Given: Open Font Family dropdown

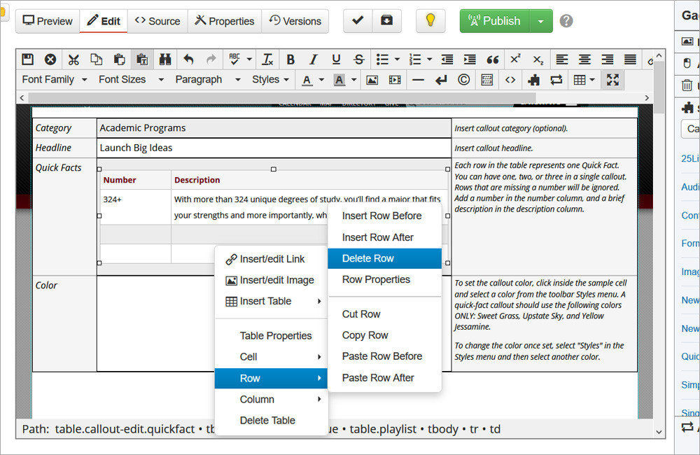Looking at the screenshot, I should point(55,80).
